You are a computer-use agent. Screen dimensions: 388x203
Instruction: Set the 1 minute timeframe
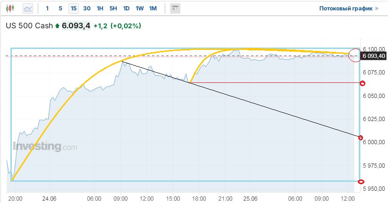coord(47,8)
